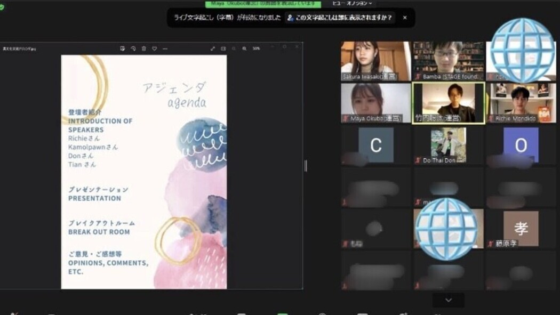Open the three-dot more options menu
560x315 pixels.
tap(165, 49)
